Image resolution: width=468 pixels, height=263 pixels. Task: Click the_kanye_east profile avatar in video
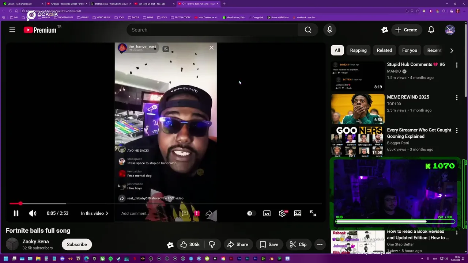click(122, 48)
